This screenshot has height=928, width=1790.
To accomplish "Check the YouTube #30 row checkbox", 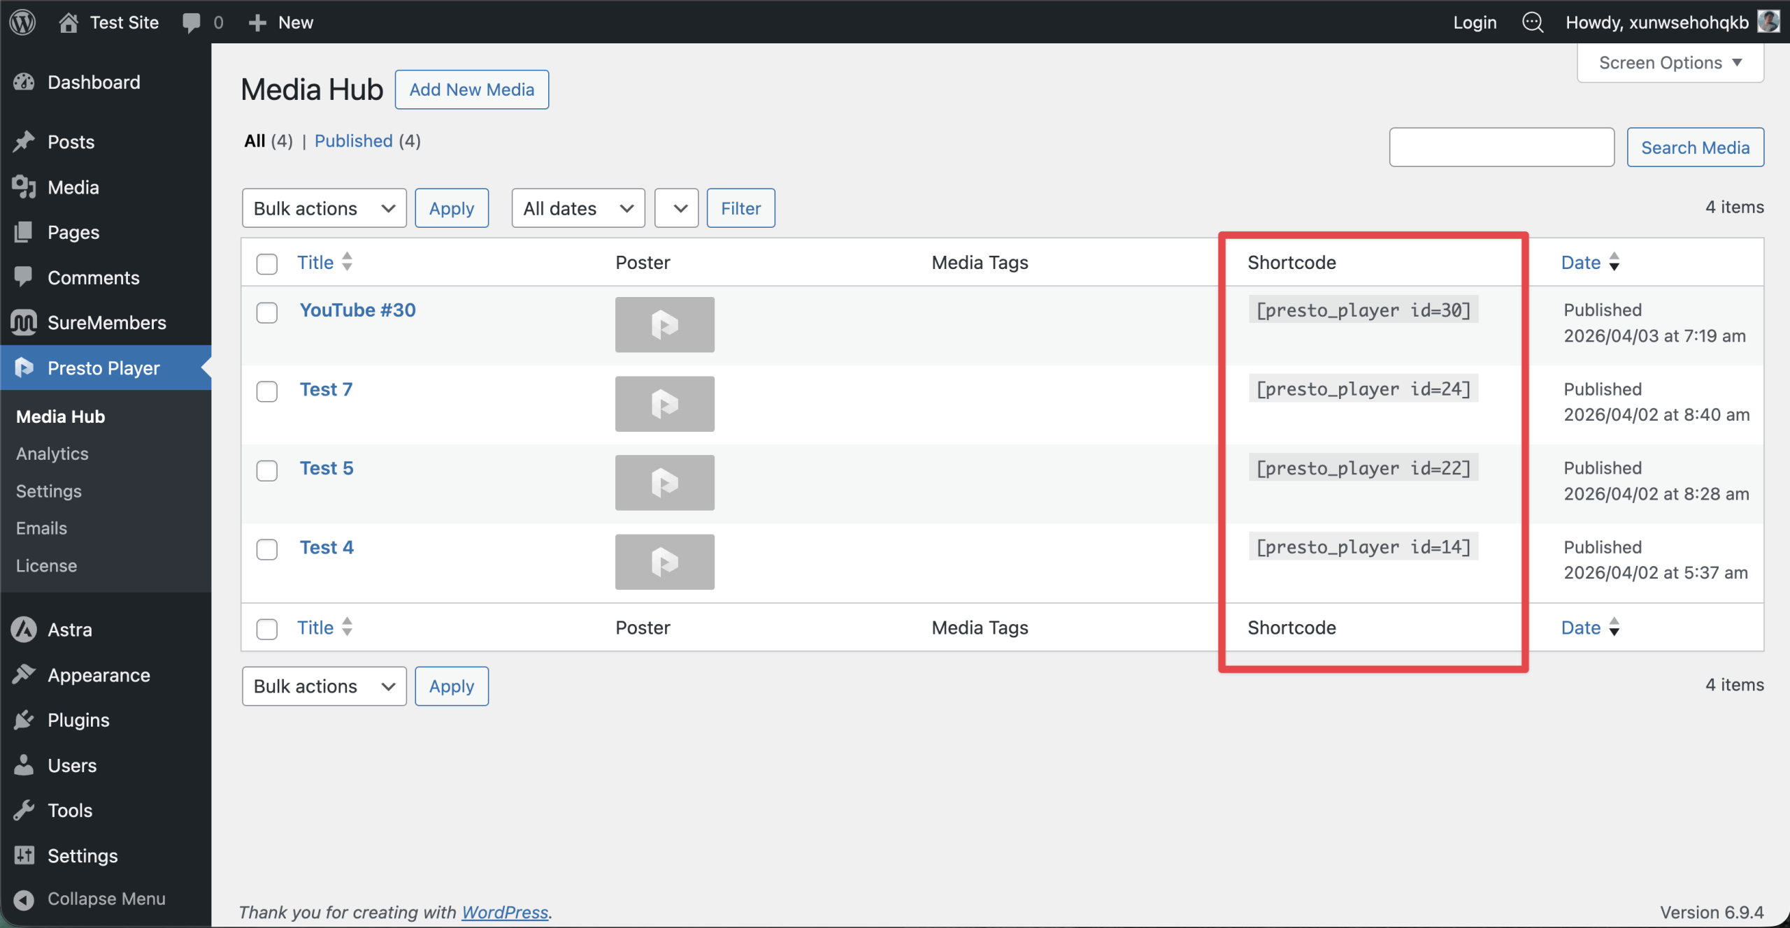I will point(266,312).
